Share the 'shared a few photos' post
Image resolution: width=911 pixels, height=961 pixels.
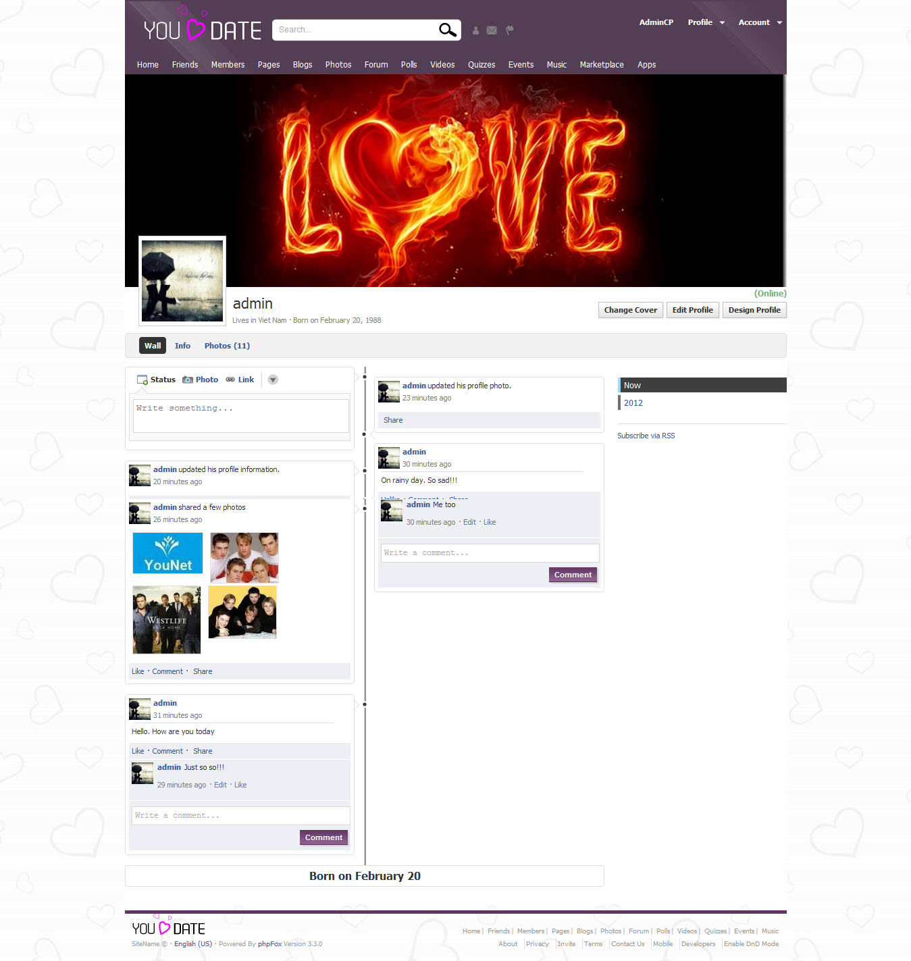tap(203, 671)
